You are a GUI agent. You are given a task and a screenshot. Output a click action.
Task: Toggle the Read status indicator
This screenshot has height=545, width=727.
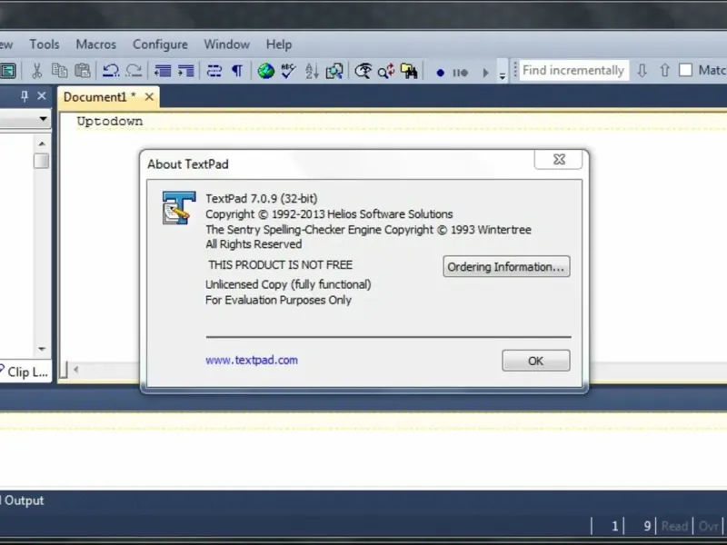(x=674, y=526)
